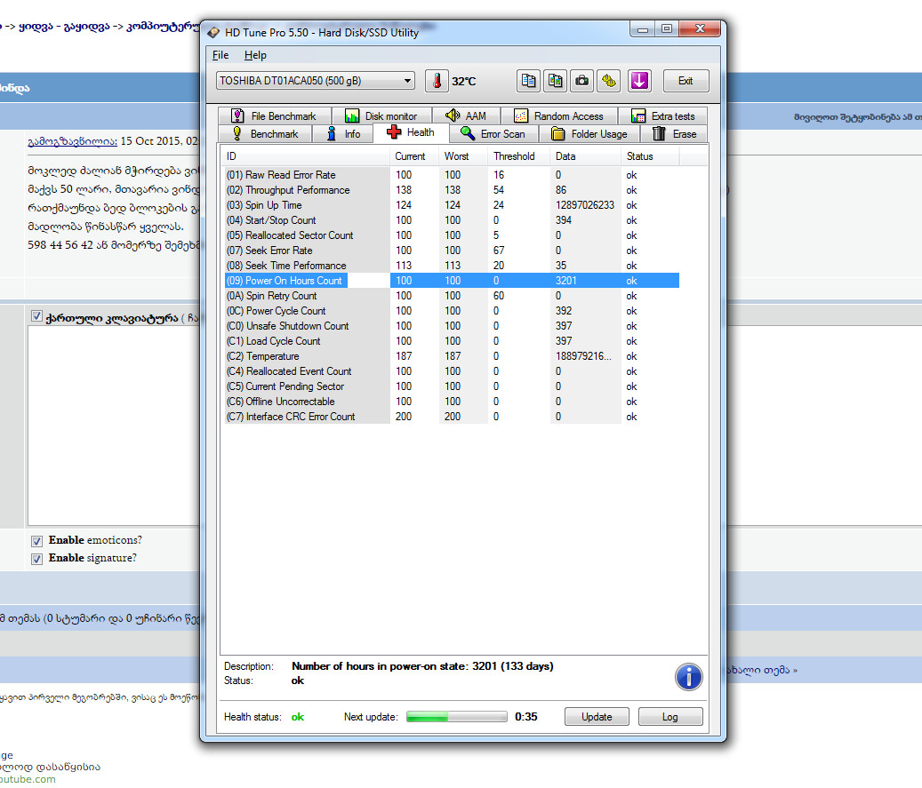Click the Next update progress bar
The image size is (922, 788).
click(x=457, y=717)
